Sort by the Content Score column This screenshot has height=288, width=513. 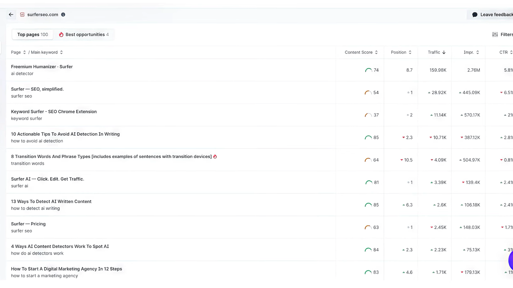coord(361,52)
